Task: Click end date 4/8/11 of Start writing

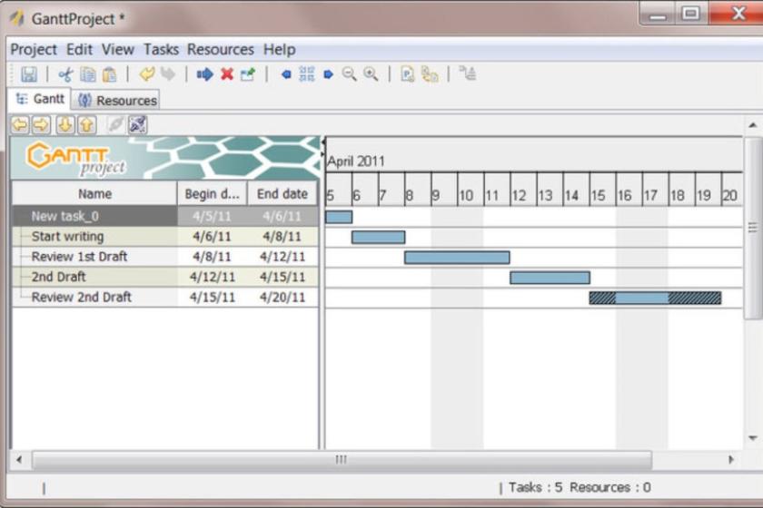Action: point(282,237)
